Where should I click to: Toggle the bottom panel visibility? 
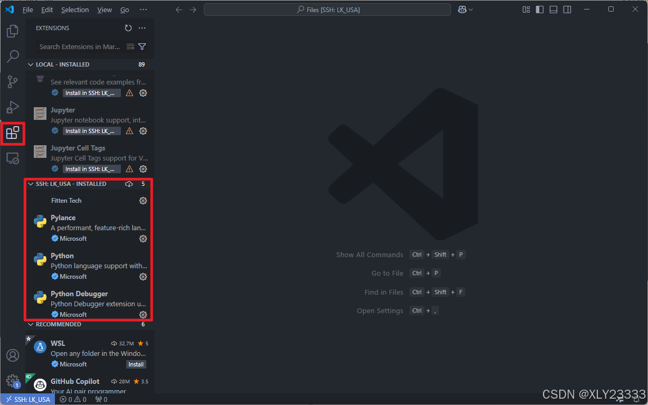tap(553, 10)
